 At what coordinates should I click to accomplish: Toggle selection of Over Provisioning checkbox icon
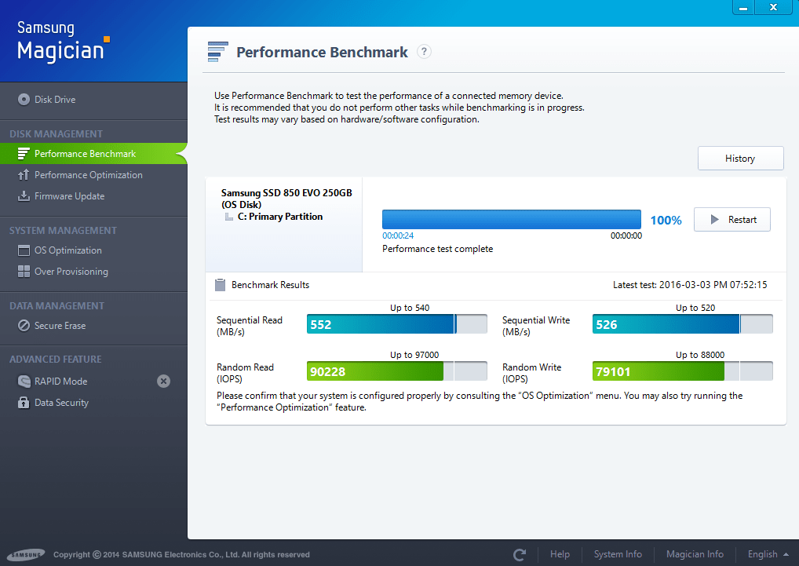pos(24,271)
